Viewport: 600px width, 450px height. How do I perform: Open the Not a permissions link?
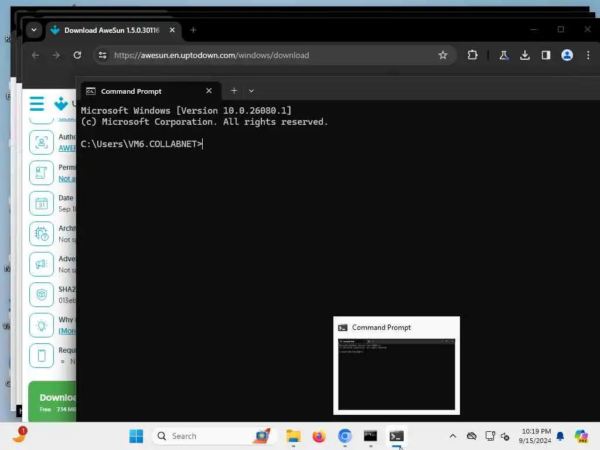click(x=67, y=179)
